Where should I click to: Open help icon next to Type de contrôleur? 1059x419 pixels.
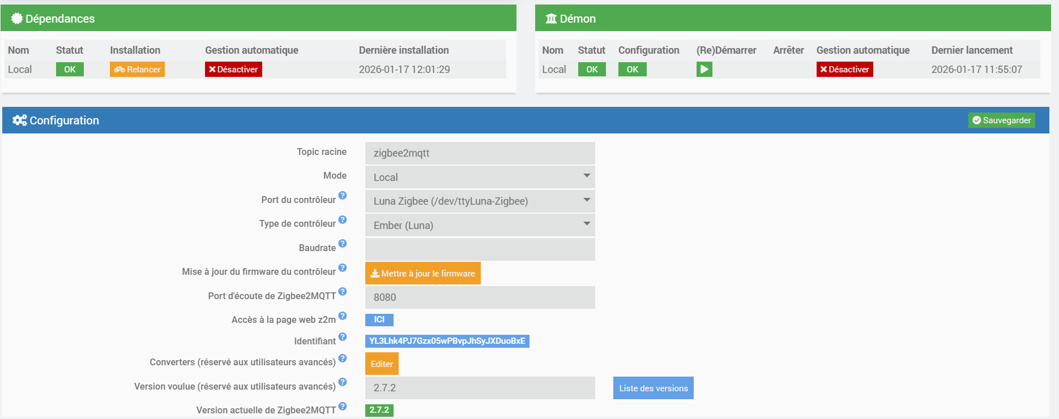343,220
